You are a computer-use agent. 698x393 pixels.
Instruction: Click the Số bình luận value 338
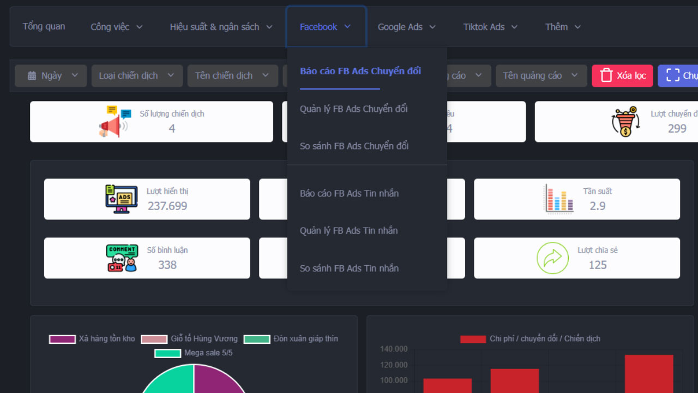tap(167, 265)
